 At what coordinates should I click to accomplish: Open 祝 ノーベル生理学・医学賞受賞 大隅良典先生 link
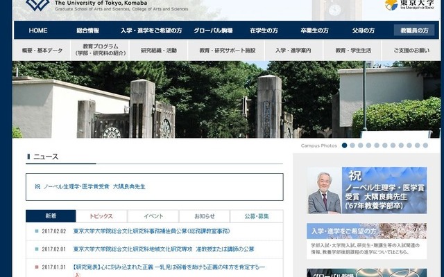[x=90, y=187]
